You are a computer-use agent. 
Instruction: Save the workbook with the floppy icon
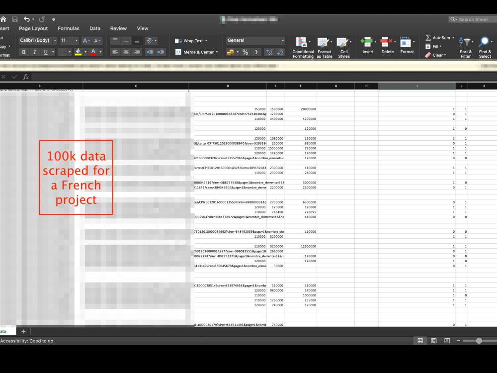click(x=14, y=19)
